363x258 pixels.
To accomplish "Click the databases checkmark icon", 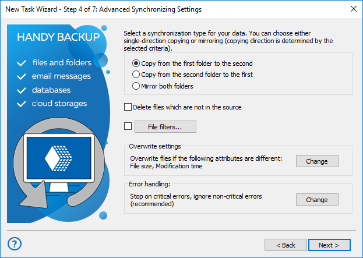I will click(22, 90).
